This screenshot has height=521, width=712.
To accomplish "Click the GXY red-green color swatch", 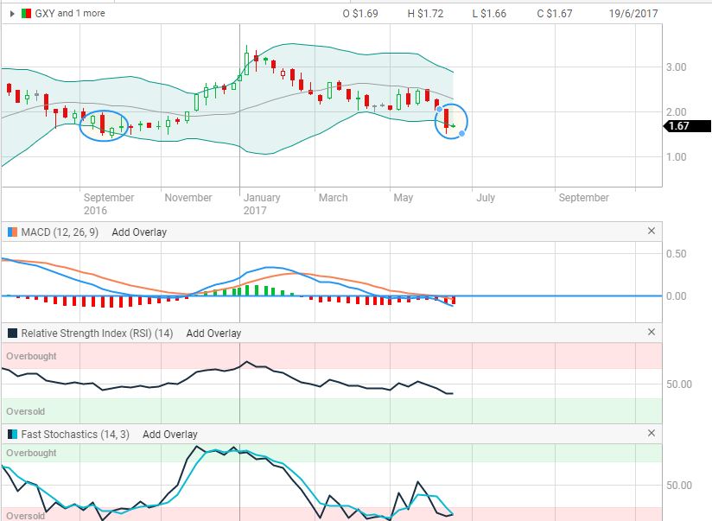I will (26, 14).
